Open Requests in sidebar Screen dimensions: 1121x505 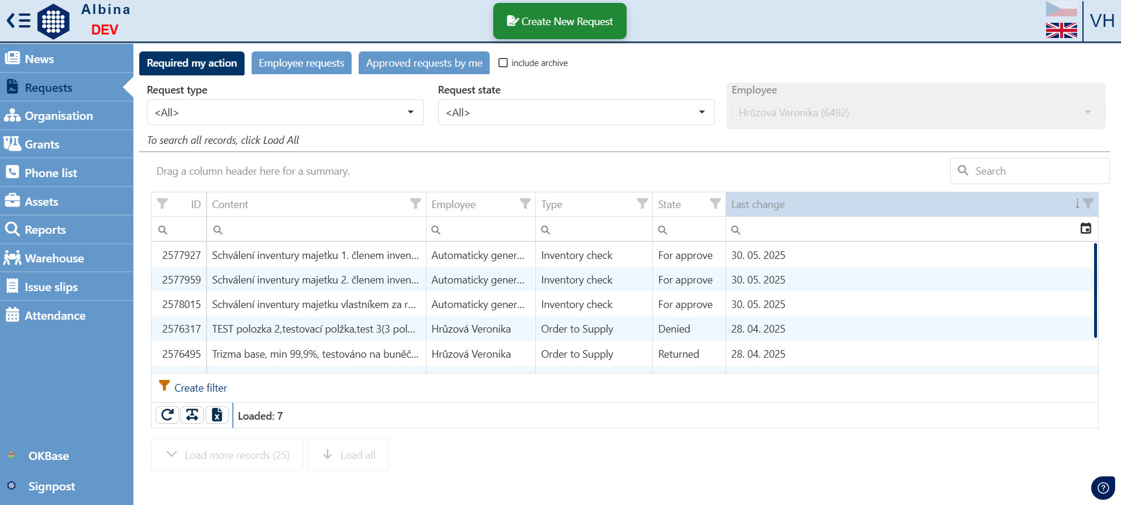click(x=67, y=87)
